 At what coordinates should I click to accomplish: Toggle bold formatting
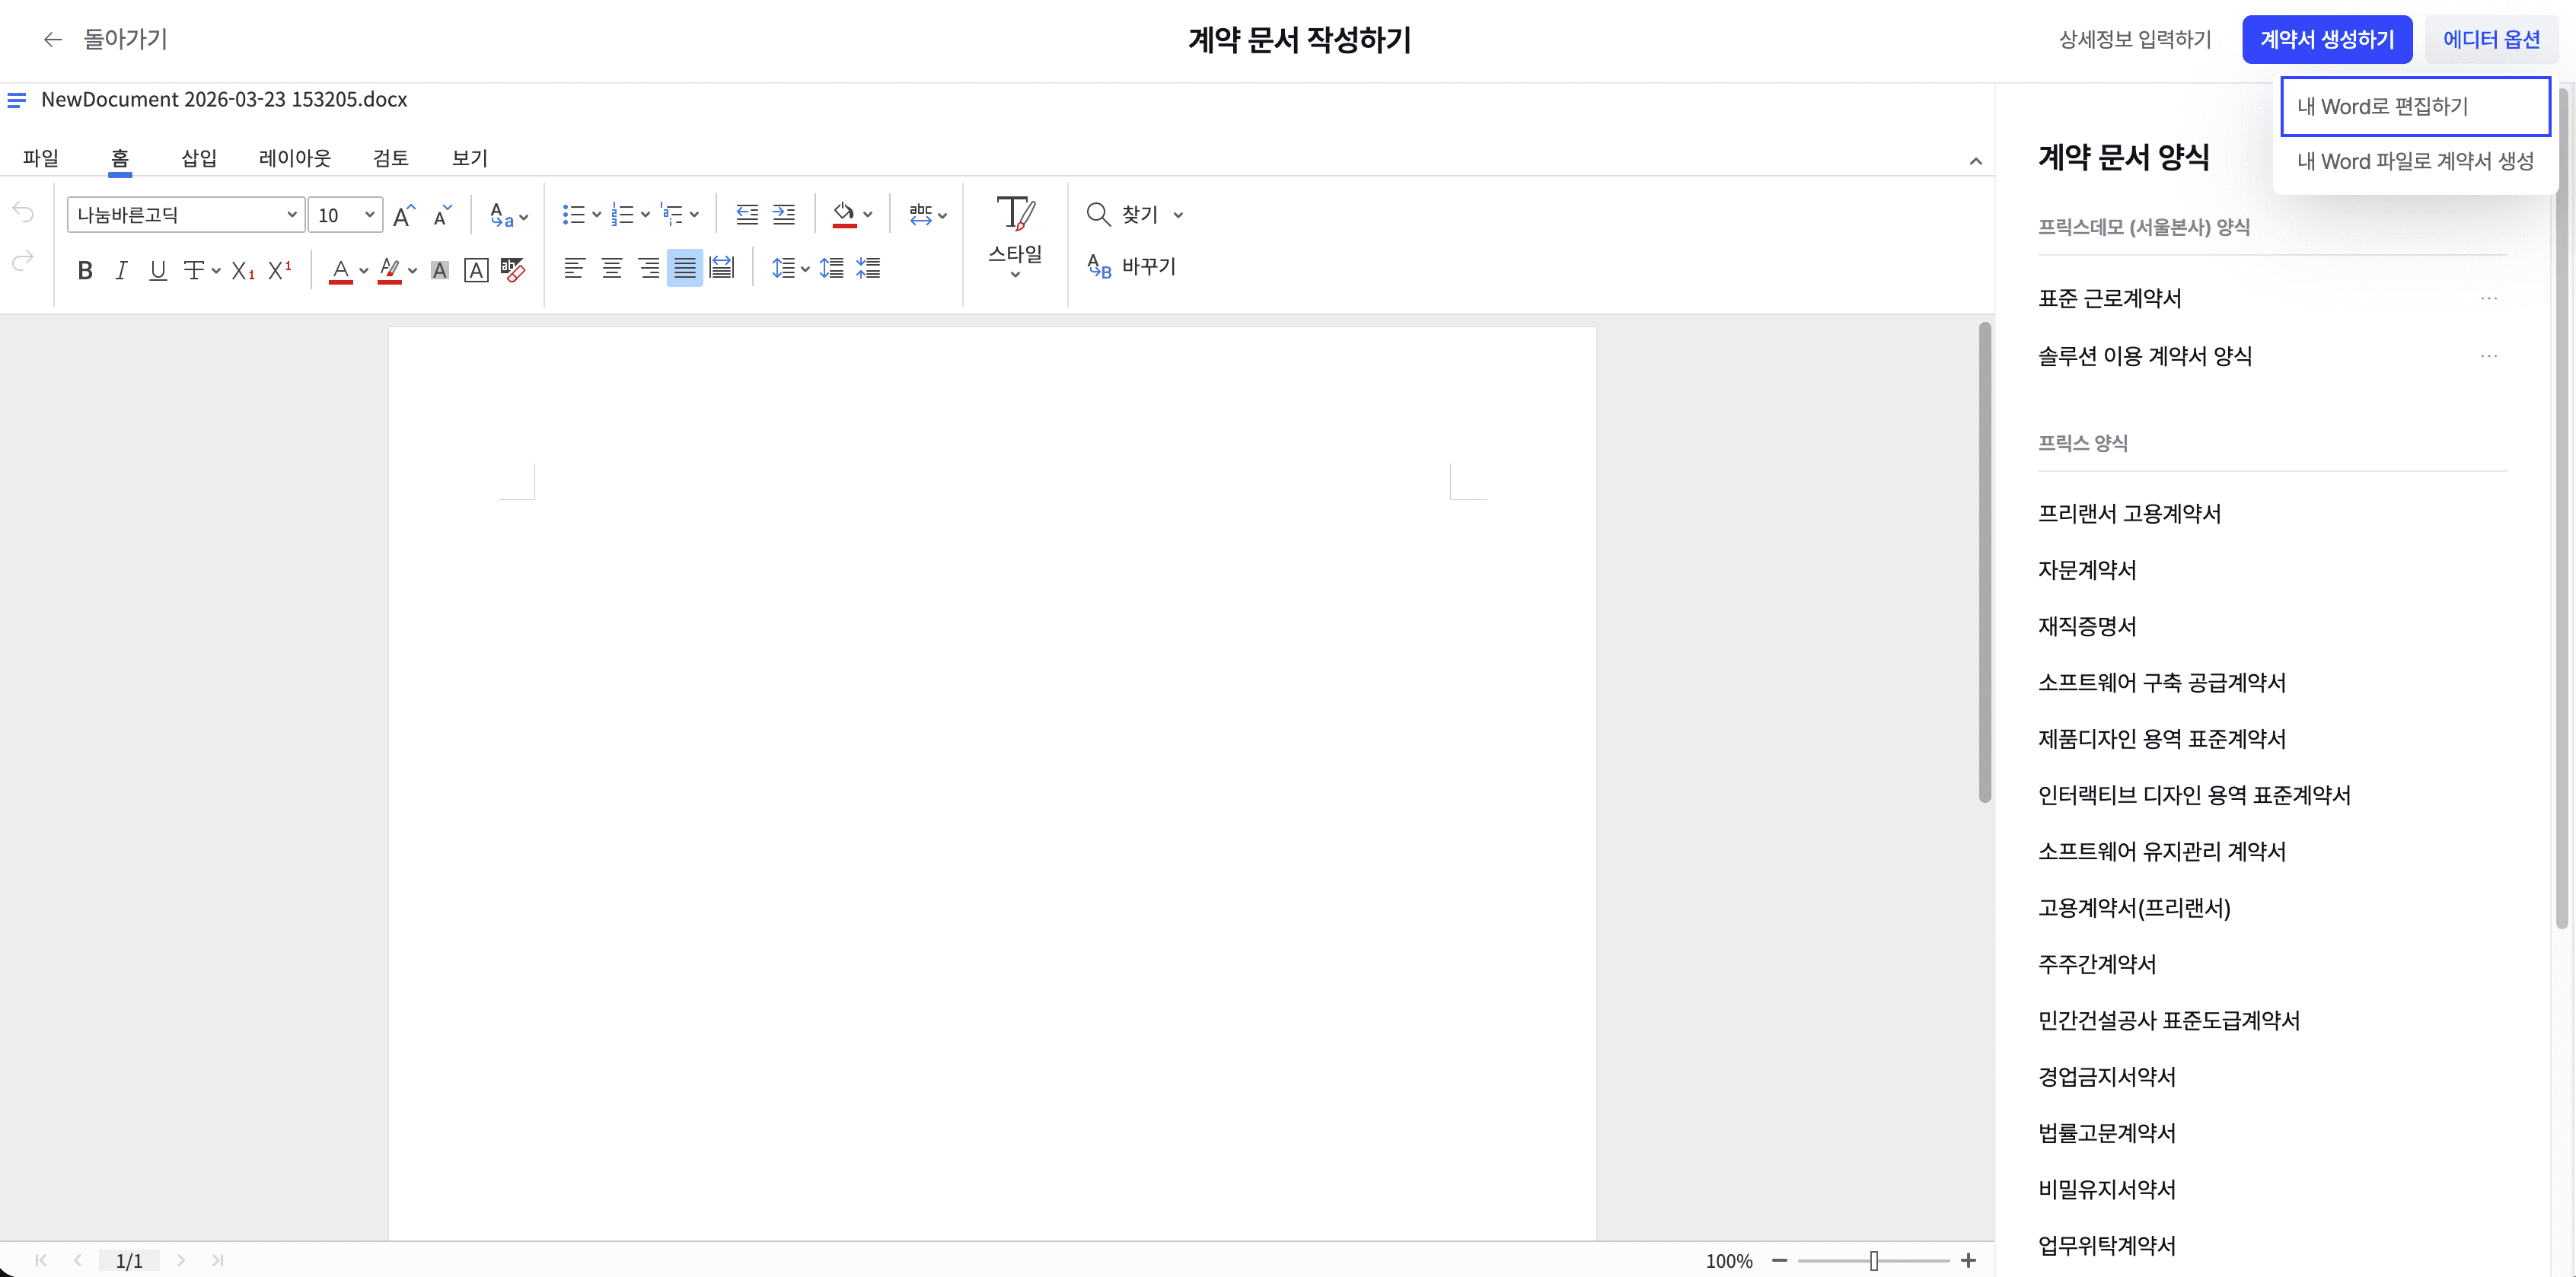(x=85, y=270)
